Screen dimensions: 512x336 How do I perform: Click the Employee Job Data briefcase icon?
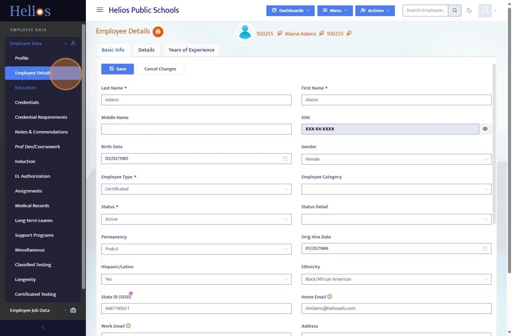pos(73,310)
